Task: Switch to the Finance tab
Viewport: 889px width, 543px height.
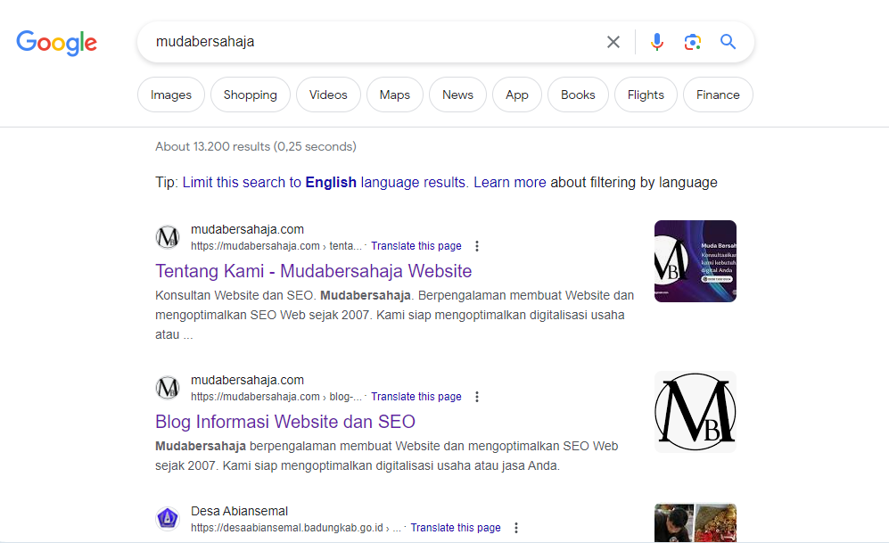Action: pyautogui.click(x=717, y=95)
